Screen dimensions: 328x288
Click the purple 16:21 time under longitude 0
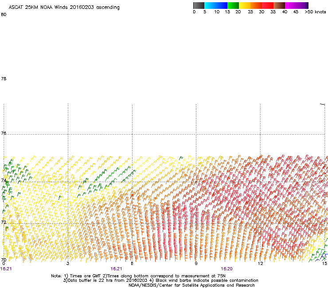click(6, 269)
